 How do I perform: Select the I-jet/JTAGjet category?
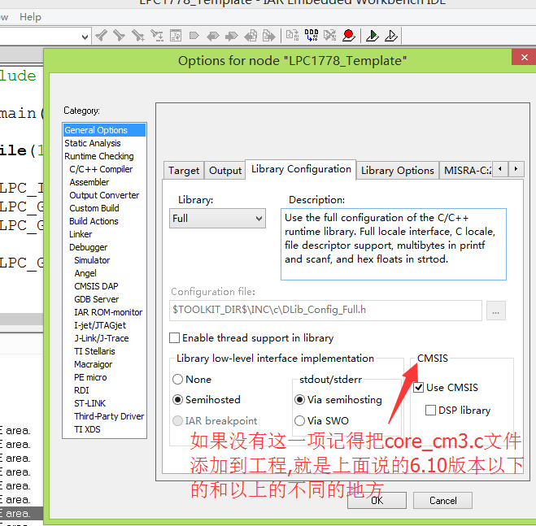tap(105, 325)
